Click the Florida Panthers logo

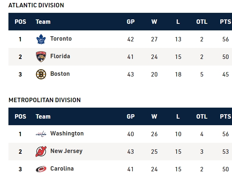pos(41,57)
